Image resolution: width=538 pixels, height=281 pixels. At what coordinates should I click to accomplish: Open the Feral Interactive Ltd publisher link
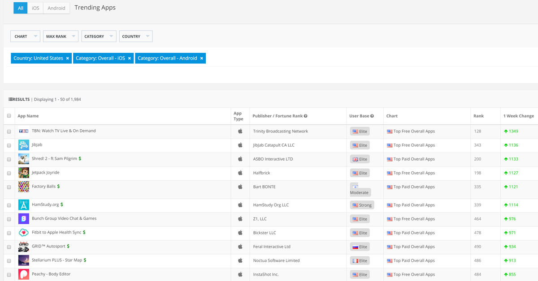point(272,247)
